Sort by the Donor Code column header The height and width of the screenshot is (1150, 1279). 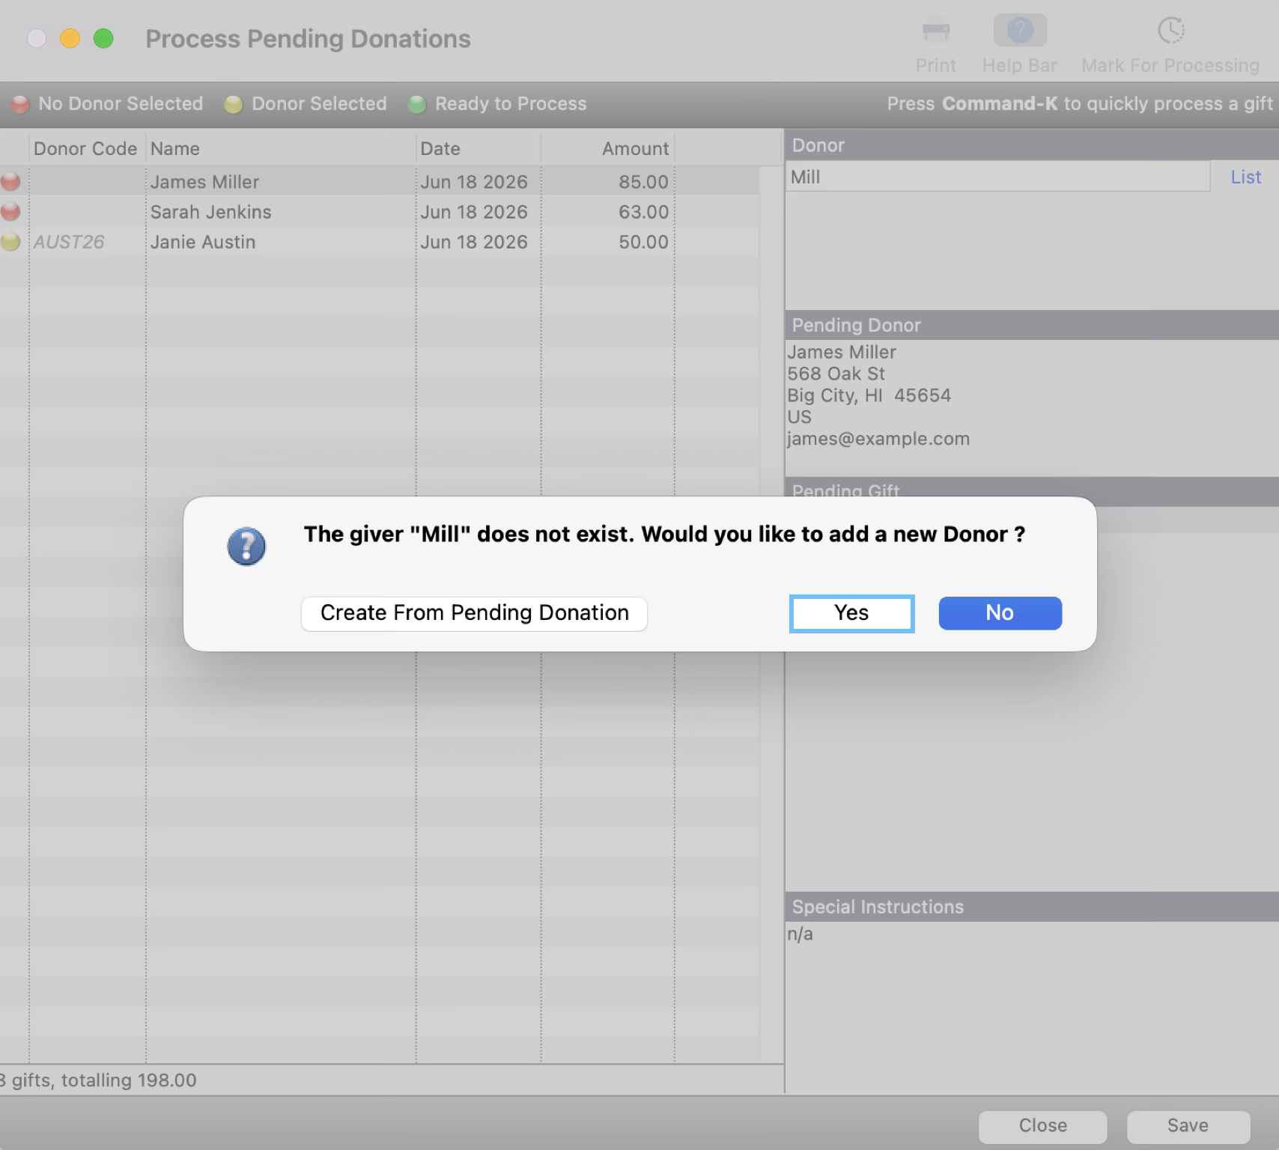pyautogui.click(x=85, y=149)
